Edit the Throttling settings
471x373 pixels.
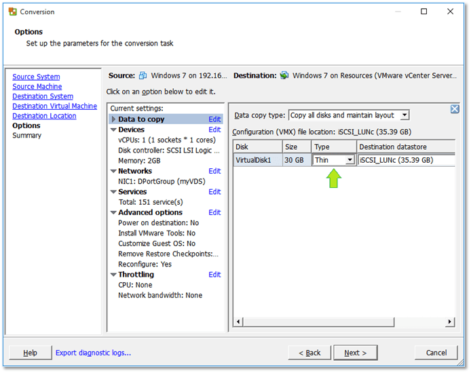(x=214, y=275)
